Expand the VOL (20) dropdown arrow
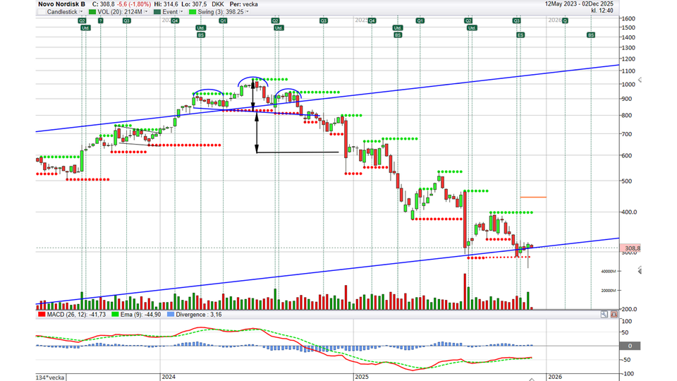The height and width of the screenshot is (381, 677). pos(147,12)
